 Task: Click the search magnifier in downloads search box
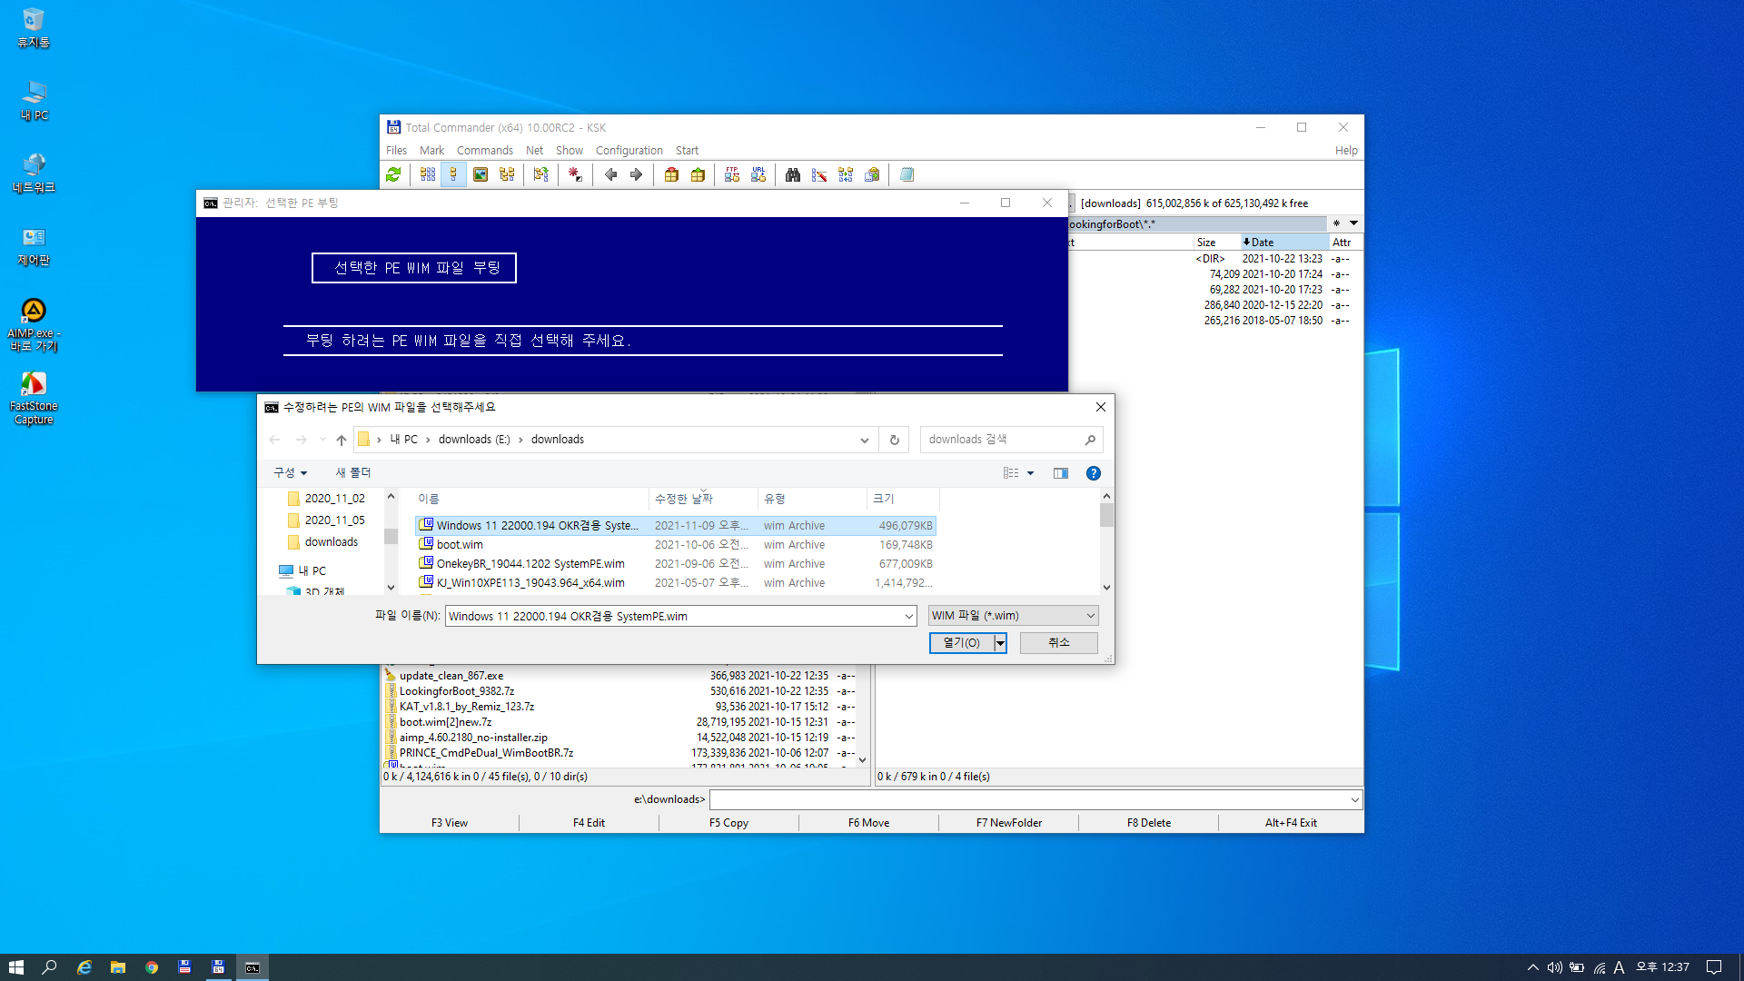click(x=1090, y=440)
